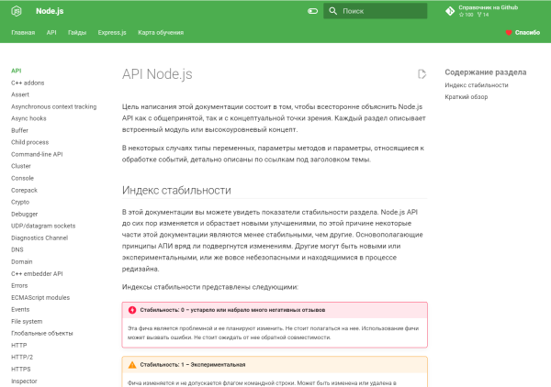Viewport: 551px width, 387px height.
Task: Open the Гайды tab
Action: [77, 33]
